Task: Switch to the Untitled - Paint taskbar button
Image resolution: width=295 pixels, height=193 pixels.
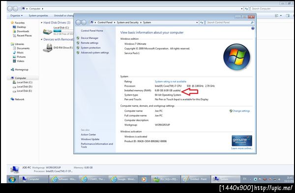Action: pos(195,179)
